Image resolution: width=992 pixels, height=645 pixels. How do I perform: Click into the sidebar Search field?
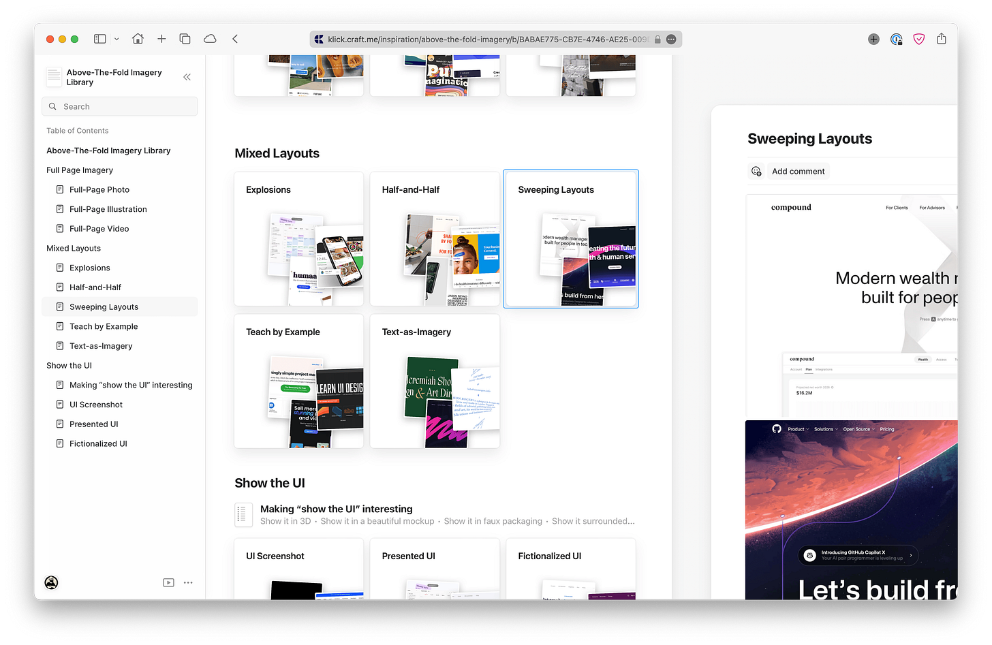coord(119,106)
